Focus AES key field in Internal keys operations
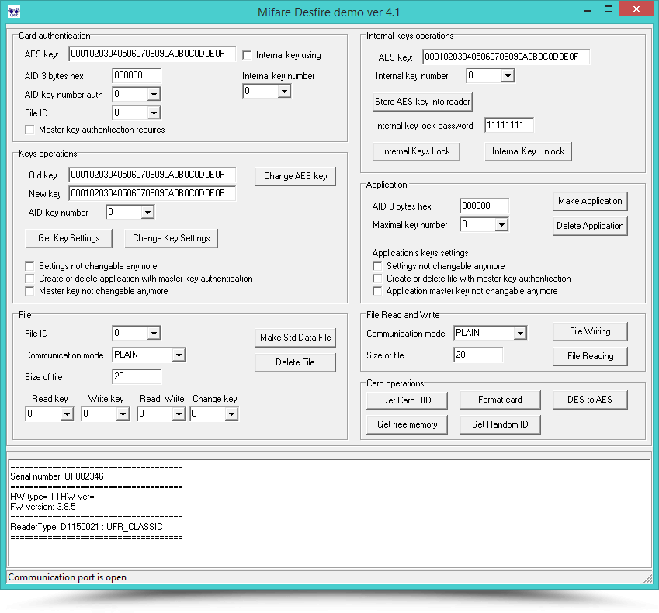Screen dimensions: 659x613 pos(506,57)
